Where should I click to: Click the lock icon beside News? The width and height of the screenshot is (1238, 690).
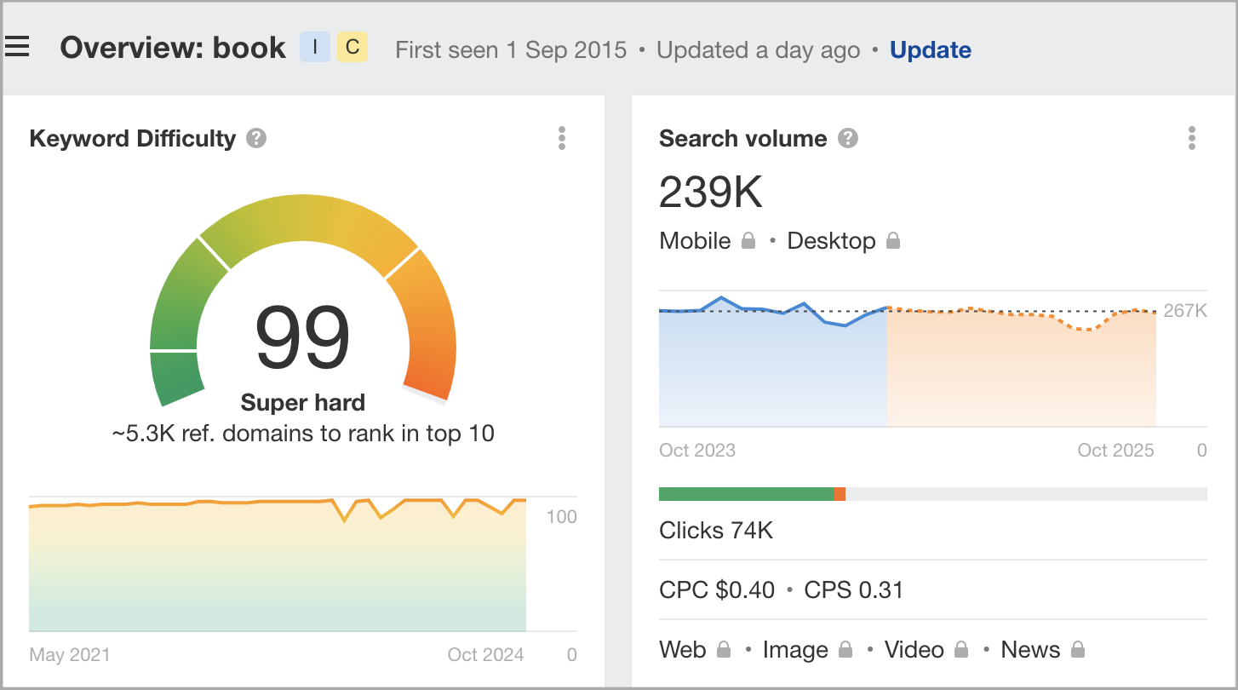tap(1077, 650)
